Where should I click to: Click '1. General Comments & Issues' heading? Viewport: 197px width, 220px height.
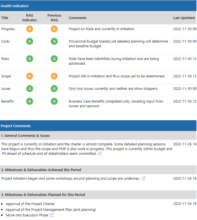click(25, 135)
